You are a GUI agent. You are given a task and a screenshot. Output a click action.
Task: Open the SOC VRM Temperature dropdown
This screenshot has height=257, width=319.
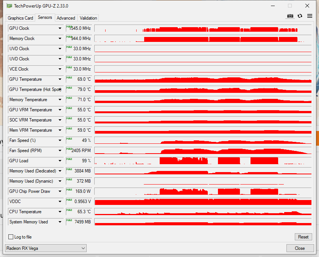60,120
